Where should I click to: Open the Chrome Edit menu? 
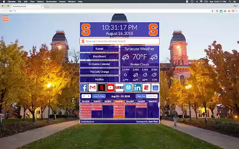pos(26,1)
